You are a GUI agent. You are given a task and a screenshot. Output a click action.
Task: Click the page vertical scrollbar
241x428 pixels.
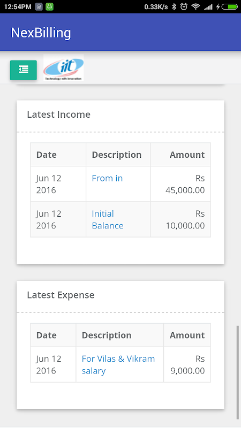point(237,372)
